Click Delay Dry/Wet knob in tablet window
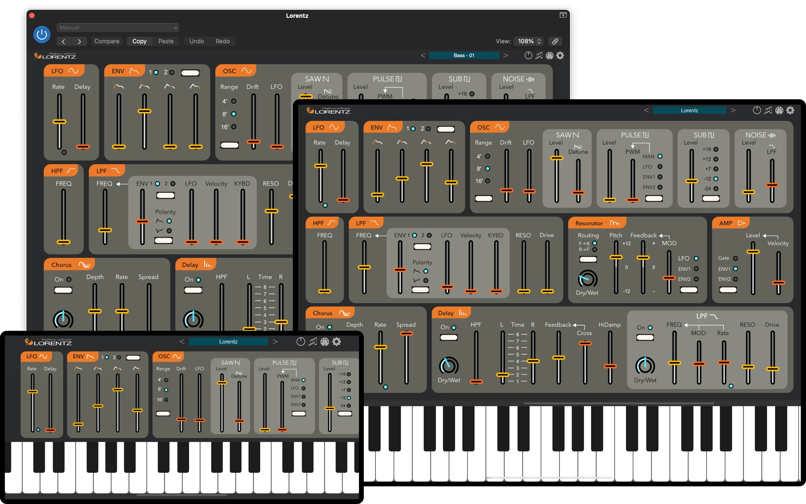806x504 pixels. [449, 366]
